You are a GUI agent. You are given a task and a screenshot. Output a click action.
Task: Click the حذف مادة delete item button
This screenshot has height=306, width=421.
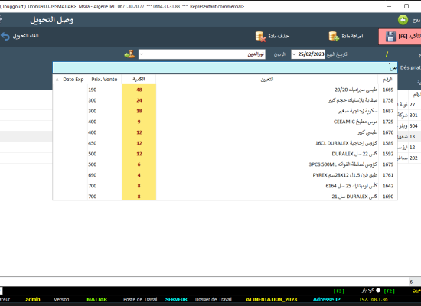[x=273, y=36]
